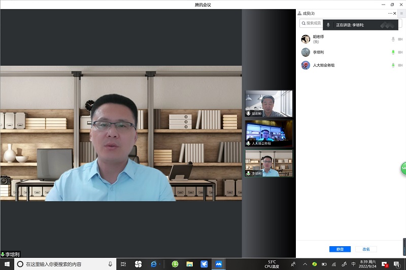
Task: Close the members panel with the X
Action: pyautogui.click(x=395, y=13)
